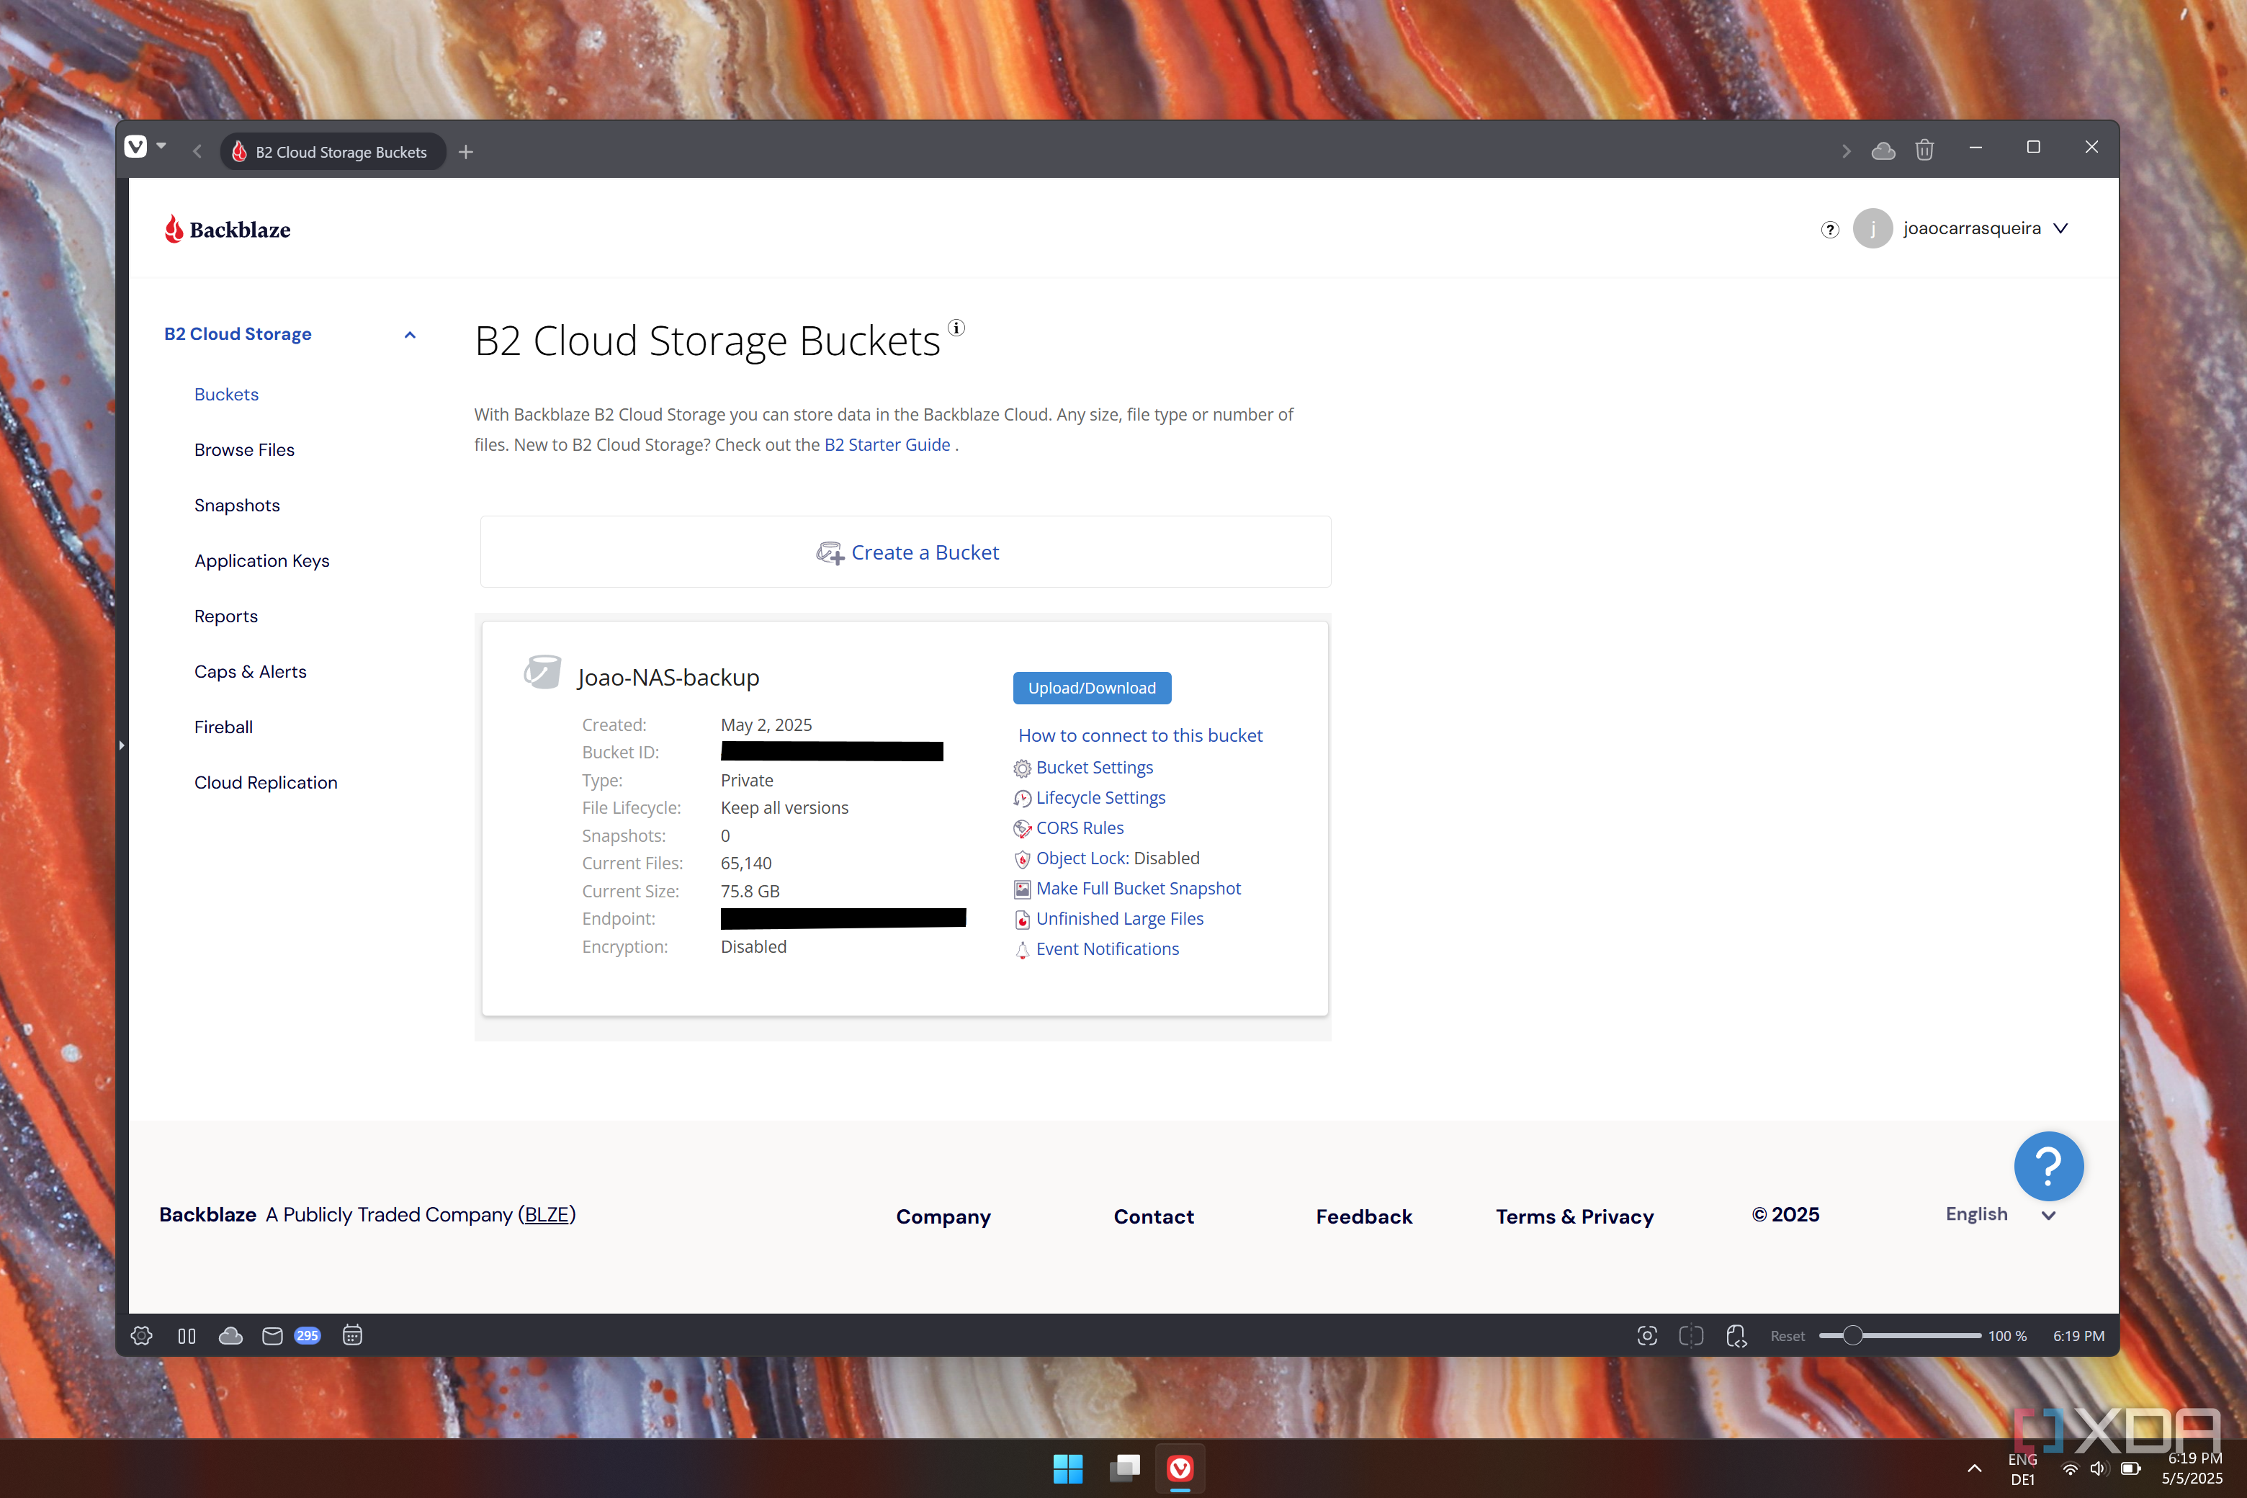Open closed tabs trash icon
The height and width of the screenshot is (1498, 2247).
pos(1924,150)
